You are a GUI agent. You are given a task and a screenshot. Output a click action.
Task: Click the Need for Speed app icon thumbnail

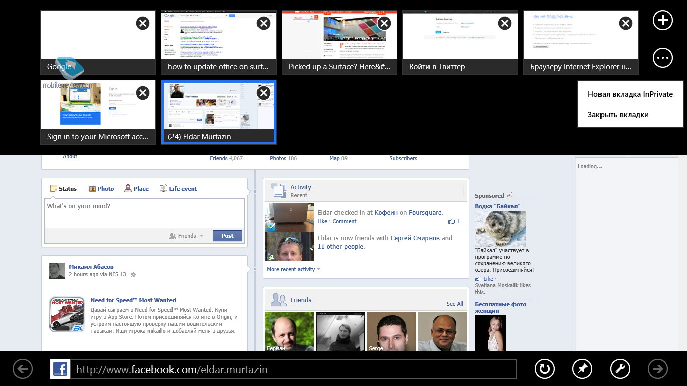(x=67, y=314)
